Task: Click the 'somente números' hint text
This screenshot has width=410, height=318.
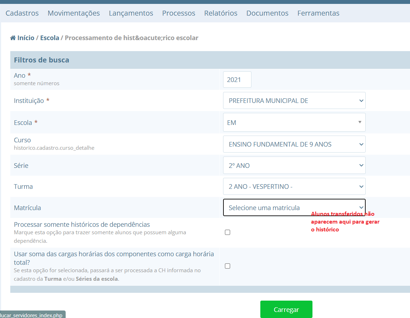Action: pyautogui.click(x=37, y=83)
